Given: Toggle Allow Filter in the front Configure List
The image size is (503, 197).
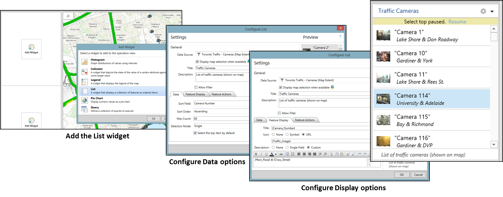Looking at the screenshot, I should [279, 113].
